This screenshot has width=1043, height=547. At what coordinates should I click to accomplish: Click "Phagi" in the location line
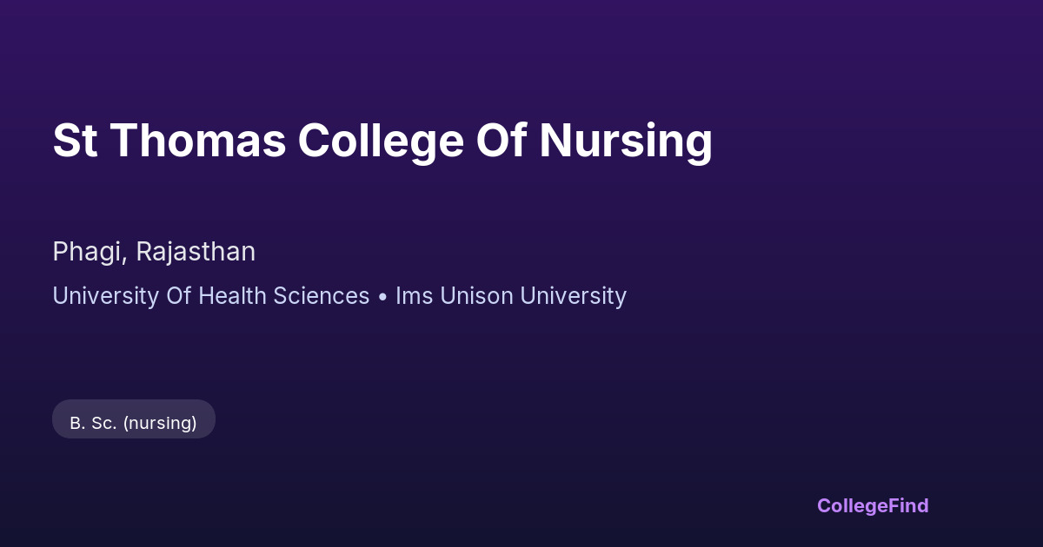tap(90, 252)
